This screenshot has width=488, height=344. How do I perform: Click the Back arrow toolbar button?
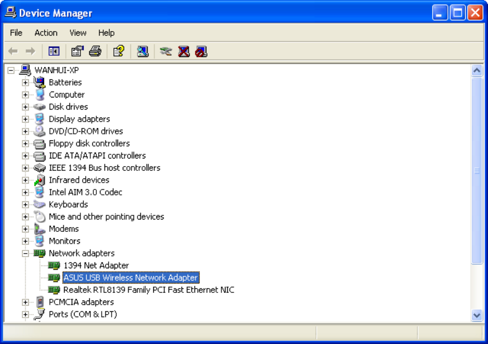click(x=13, y=51)
